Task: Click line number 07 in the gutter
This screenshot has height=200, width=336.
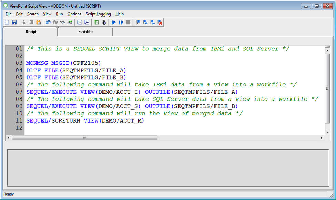Action: [x=19, y=92]
